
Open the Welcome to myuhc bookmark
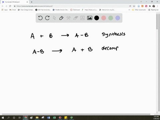107,10
